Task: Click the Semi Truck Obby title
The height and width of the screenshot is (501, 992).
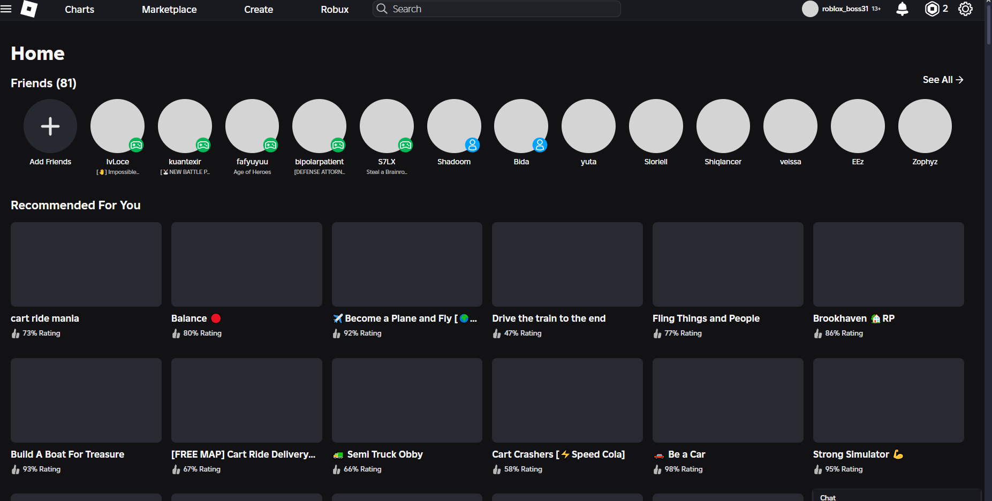Action: coord(378,454)
